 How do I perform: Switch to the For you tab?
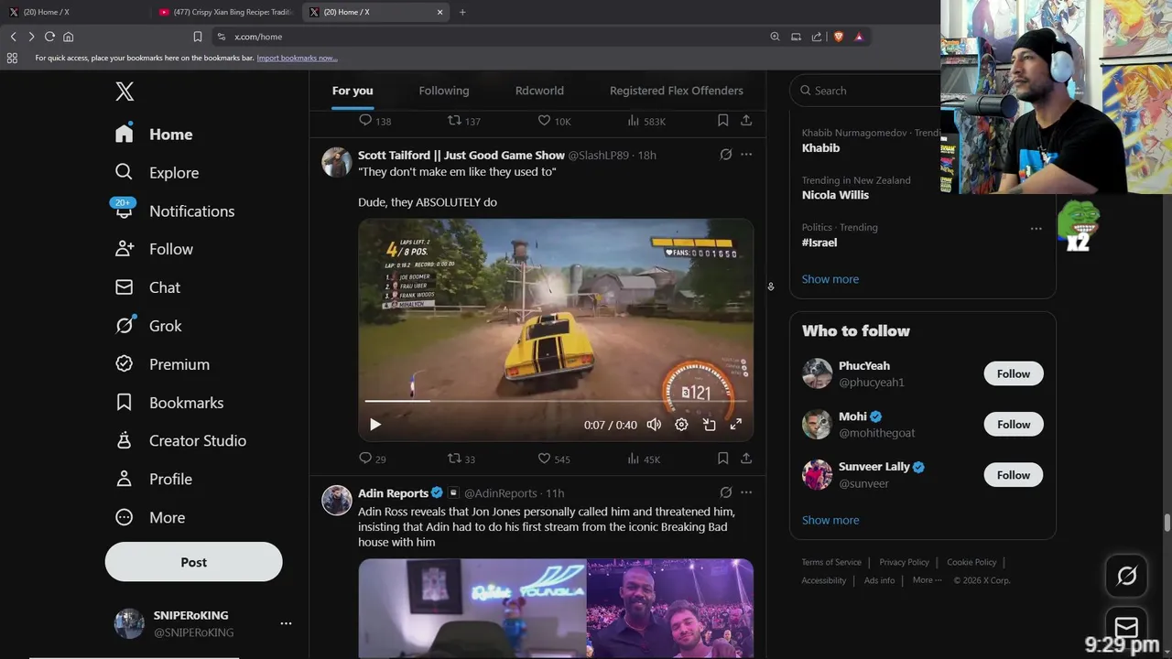click(353, 91)
